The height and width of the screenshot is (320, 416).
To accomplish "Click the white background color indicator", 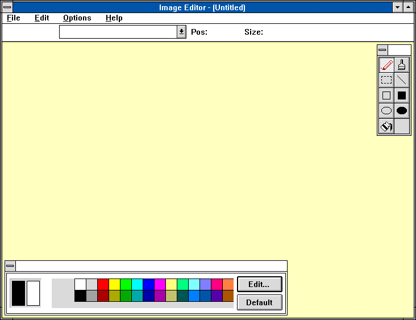I will [x=33, y=293].
